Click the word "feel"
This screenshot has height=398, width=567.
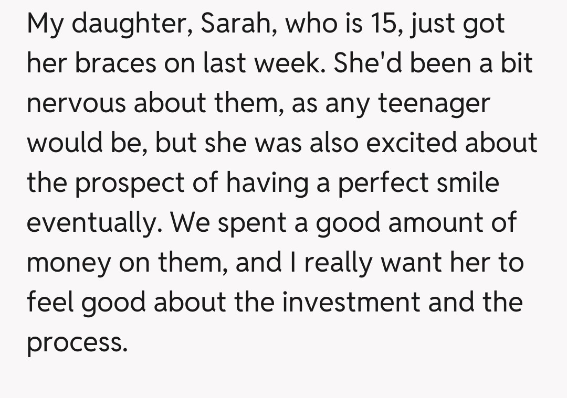(49, 303)
